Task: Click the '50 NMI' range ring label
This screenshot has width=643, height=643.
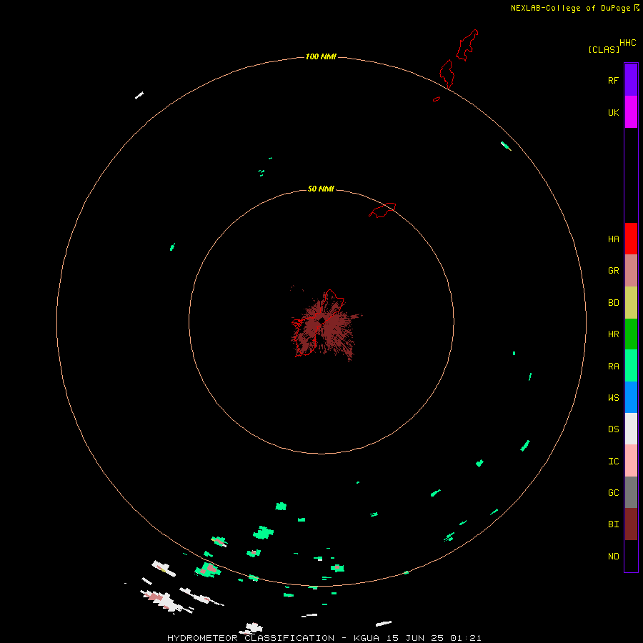Action: tap(321, 189)
